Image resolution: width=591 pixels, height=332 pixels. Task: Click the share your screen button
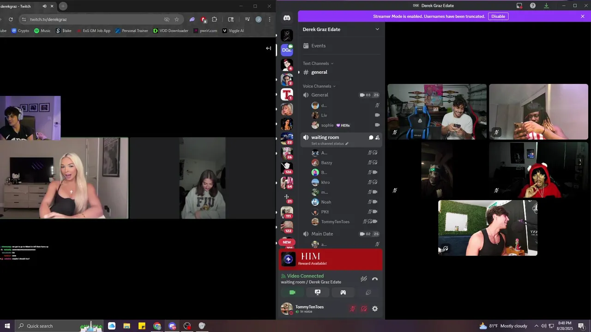click(x=318, y=292)
